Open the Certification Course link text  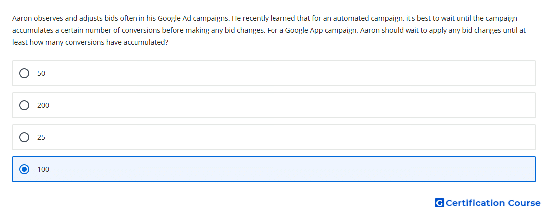(x=493, y=203)
